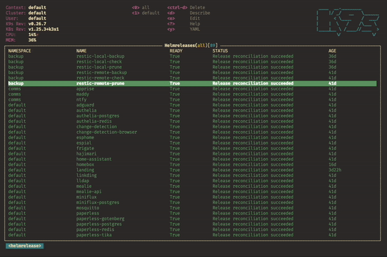Select the restic-remote-prune helmrelease row
This screenshot has height=257, width=387.
tap(192, 83)
